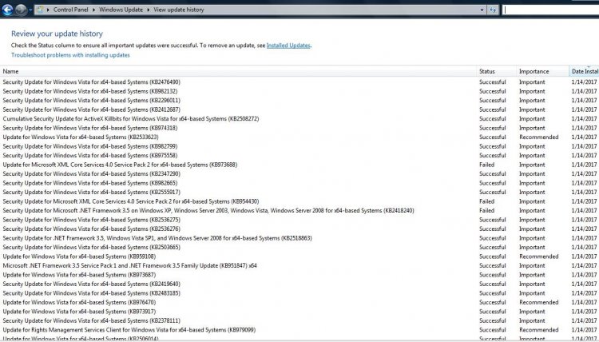
Task: Select .NET Framework 3.5 update KB2418240
Action: point(299,210)
